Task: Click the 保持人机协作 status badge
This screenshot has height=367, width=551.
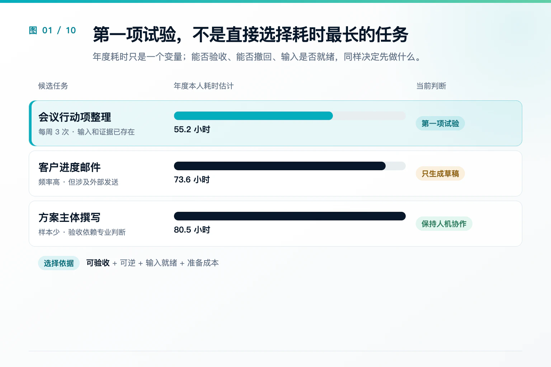Action: click(x=444, y=224)
